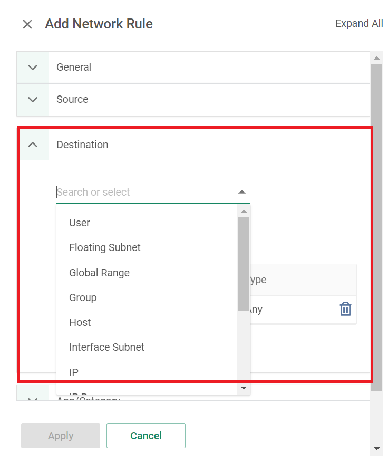Viewport: 388px width, 461px height.
Task: Click the Cancel button
Action: [146, 436]
